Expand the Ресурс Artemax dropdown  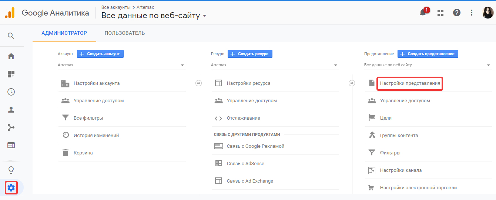click(x=275, y=65)
